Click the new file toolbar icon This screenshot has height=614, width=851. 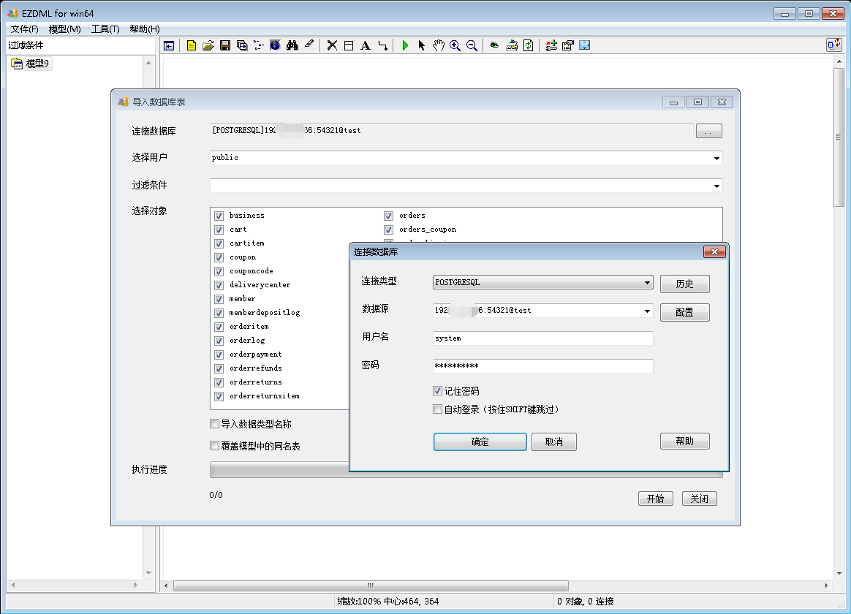coord(192,45)
